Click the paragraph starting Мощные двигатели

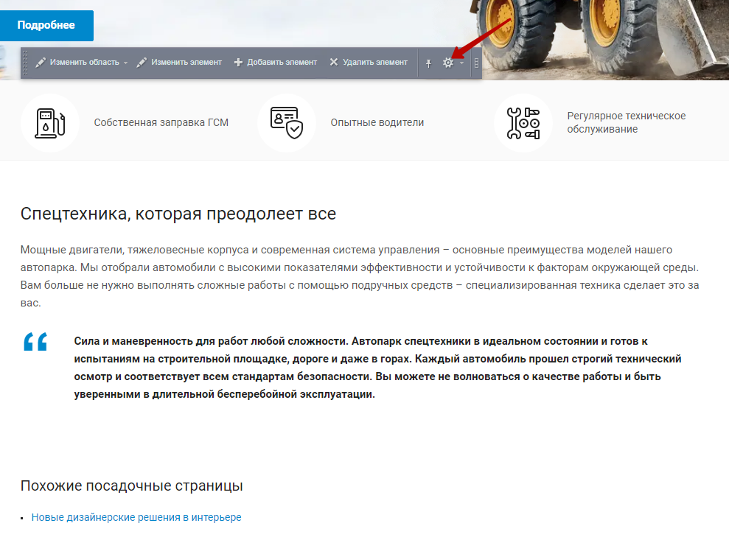tap(360, 276)
